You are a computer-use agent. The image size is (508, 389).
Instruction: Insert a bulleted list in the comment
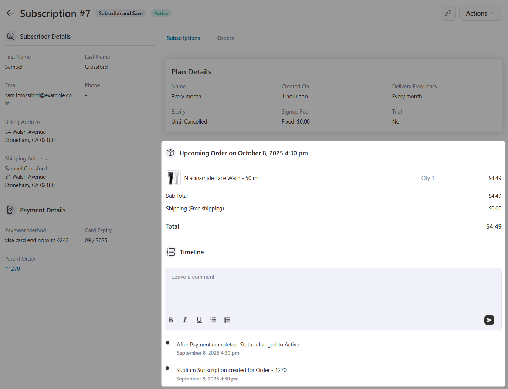click(x=213, y=320)
